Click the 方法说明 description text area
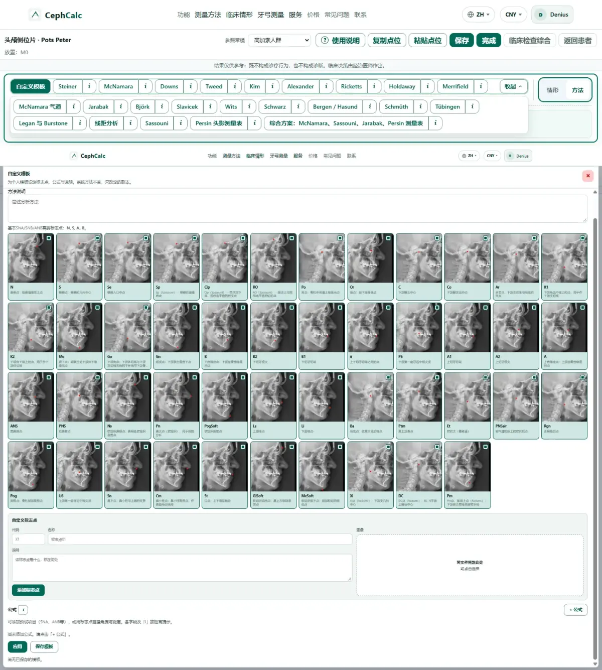Screen dimensions: 602x670 point(297,208)
